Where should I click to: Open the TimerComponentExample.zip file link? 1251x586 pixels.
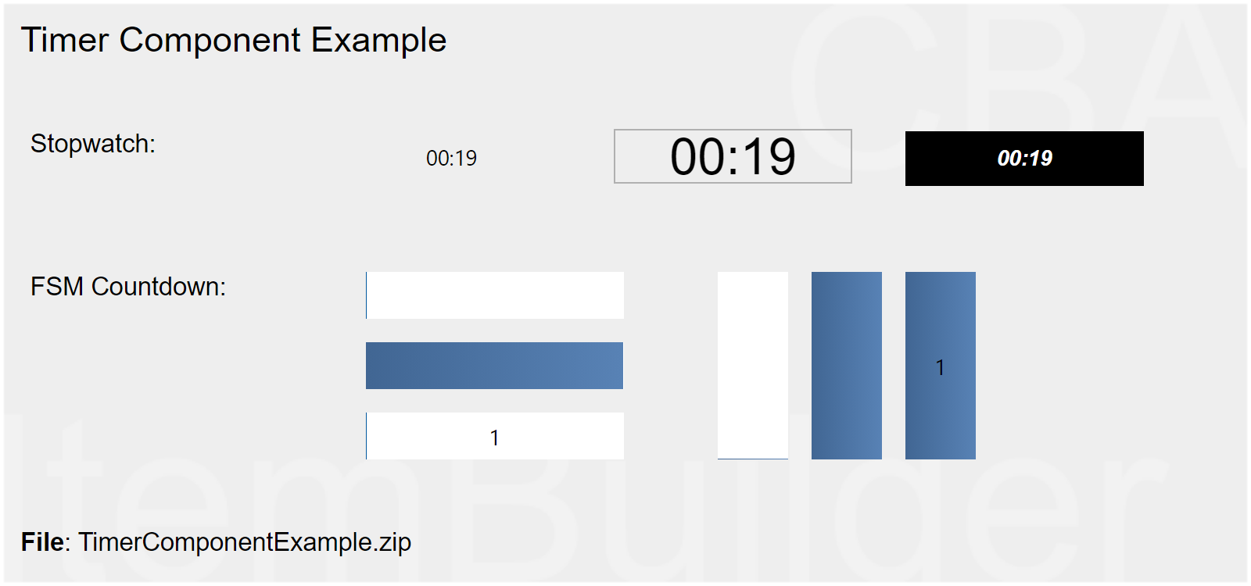click(245, 542)
